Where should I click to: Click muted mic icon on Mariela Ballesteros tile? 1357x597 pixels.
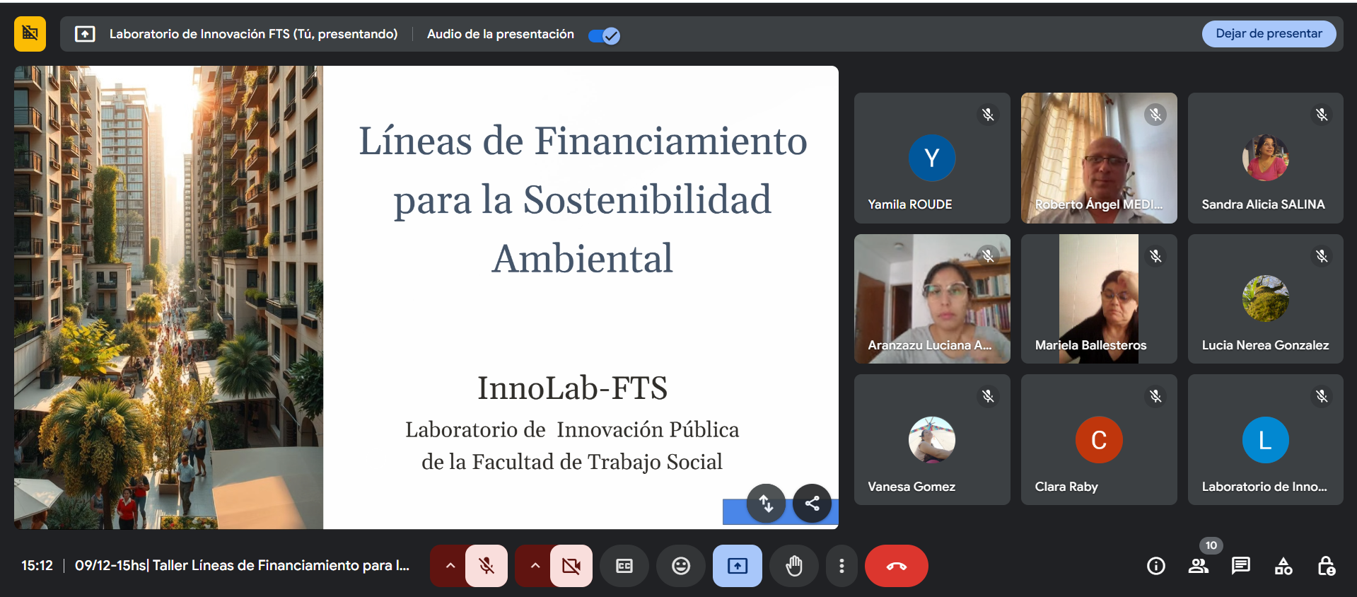pos(1155,255)
